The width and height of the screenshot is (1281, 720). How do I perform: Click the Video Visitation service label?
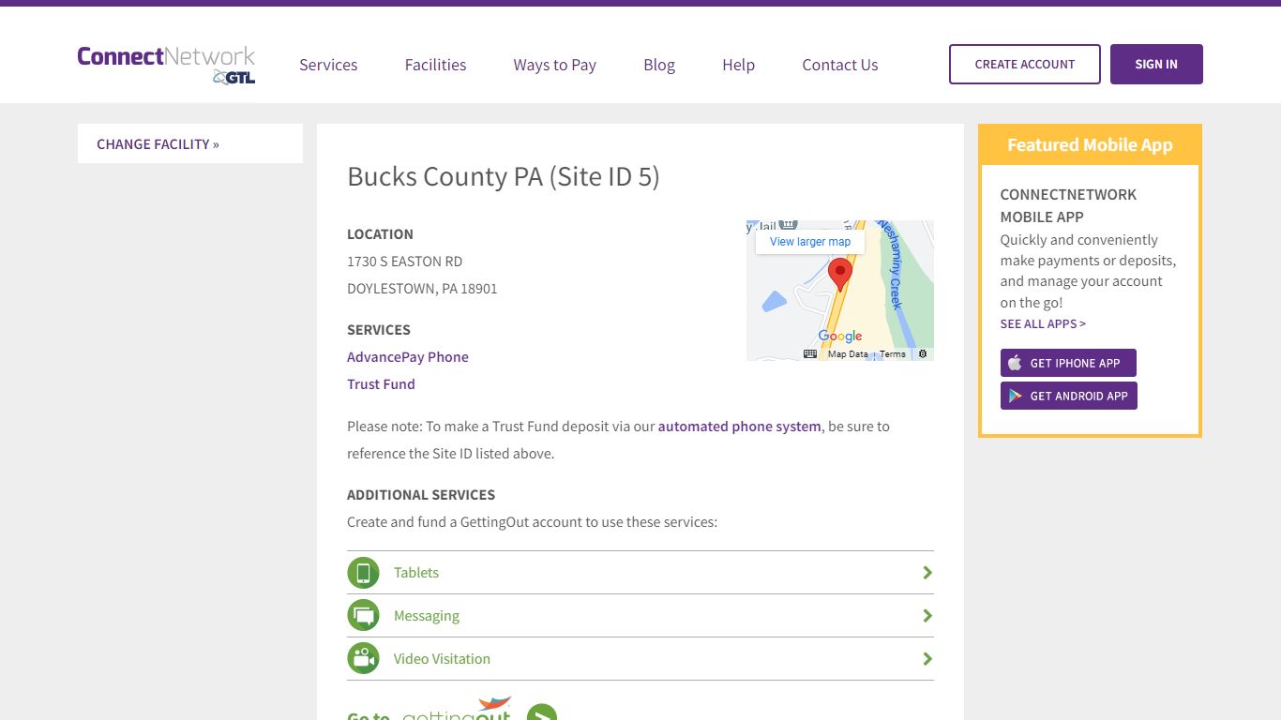point(442,659)
